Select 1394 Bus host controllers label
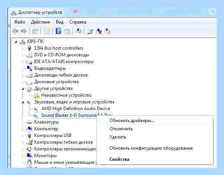Viewport: 224px width, 175px height. coord(59,48)
